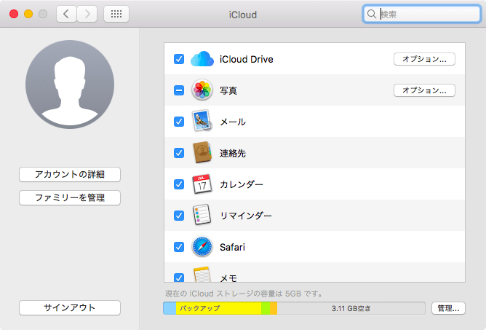The width and height of the screenshot is (486, 330).
Task: Focus the 検索 search field
Action: (x=421, y=14)
